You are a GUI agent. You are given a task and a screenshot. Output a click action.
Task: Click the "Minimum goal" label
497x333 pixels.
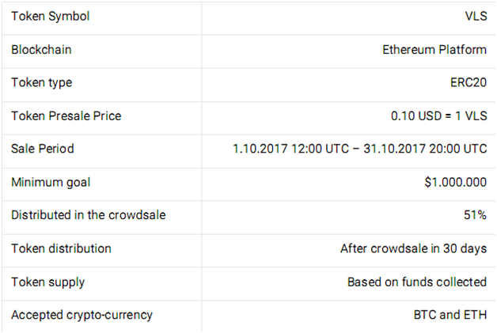51,182
